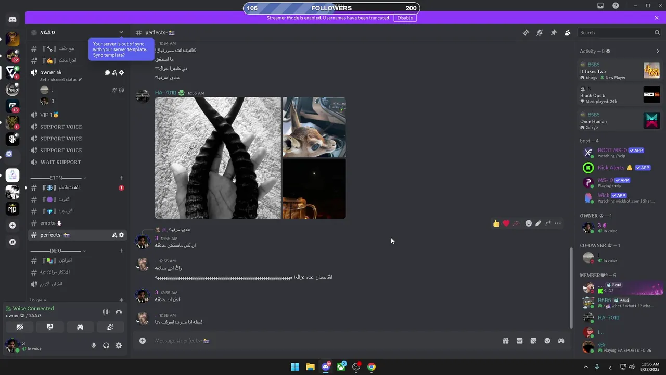Open File Explorer from taskbar

(310, 367)
